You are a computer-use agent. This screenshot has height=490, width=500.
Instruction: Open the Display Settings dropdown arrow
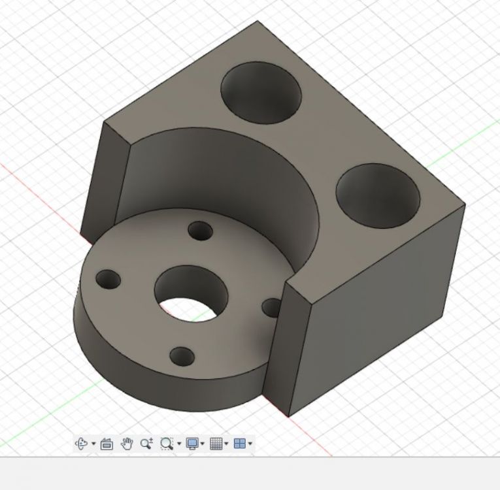tap(202, 444)
